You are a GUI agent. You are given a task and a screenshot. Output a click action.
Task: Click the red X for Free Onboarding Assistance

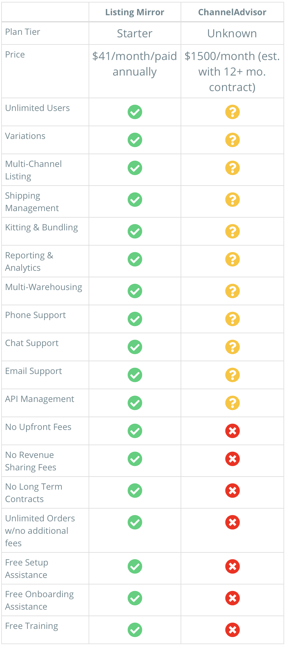click(x=233, y=598)
